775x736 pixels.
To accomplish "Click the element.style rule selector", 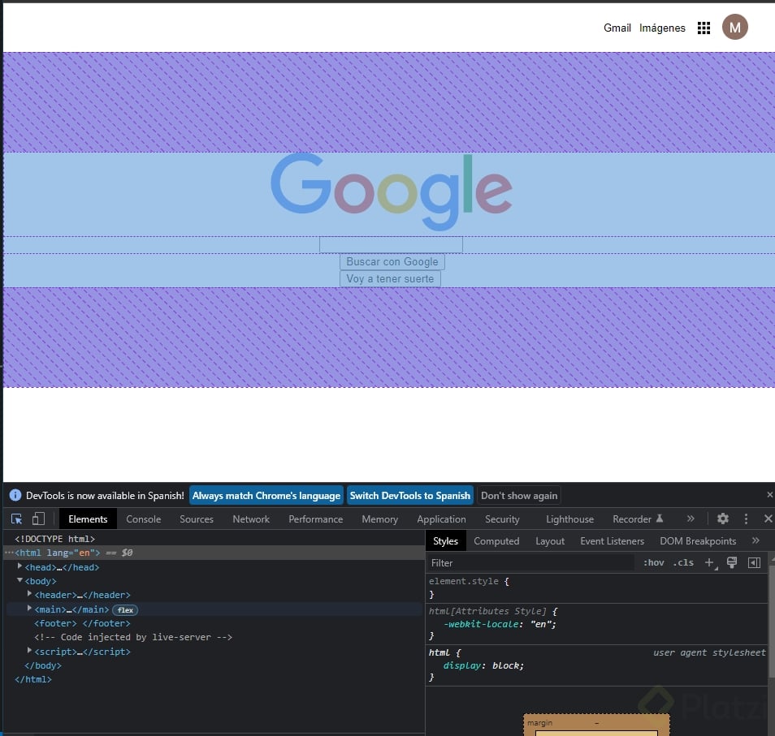I will (463, 581).
